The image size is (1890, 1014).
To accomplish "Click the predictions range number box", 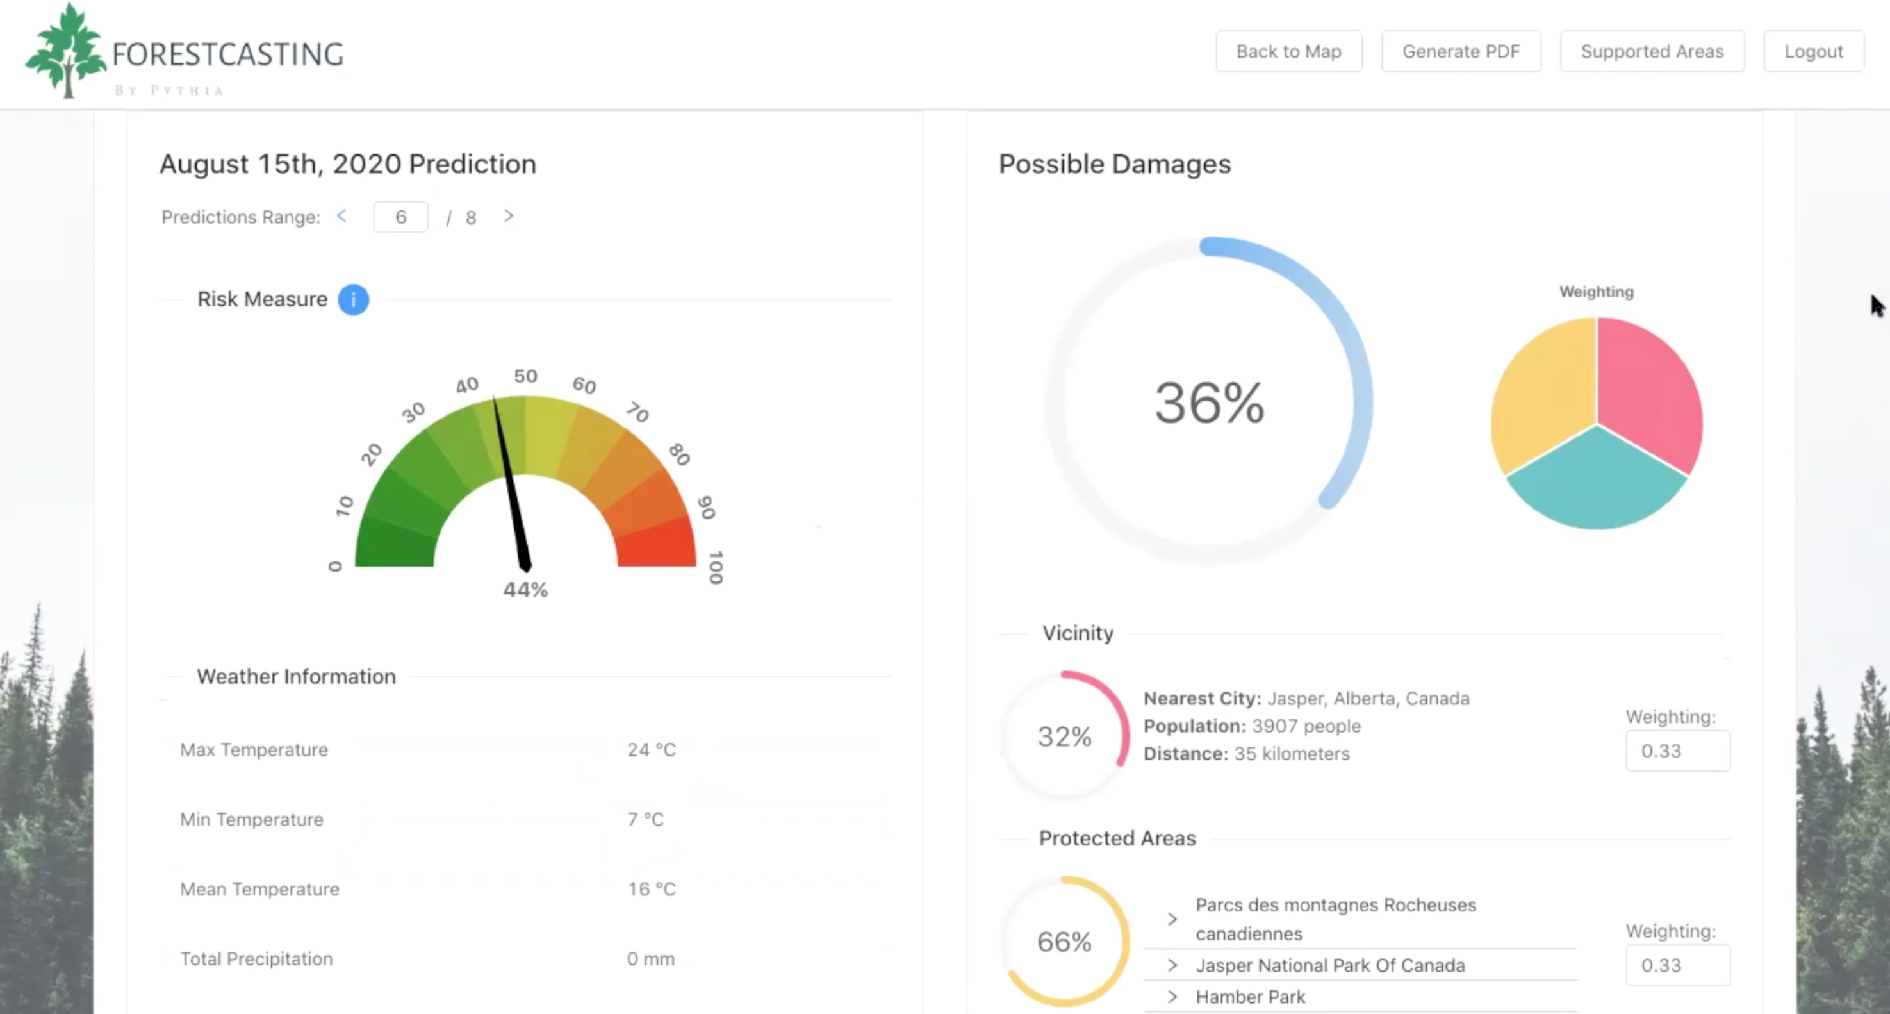I will point(400,217).
